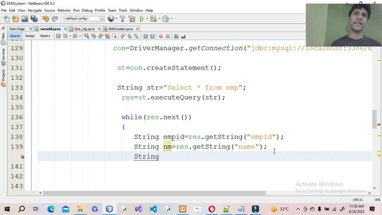This screenshot has width=382, height=215.
Task: Click the vertical editor scrollbar thumb
Action: [374, 119]
